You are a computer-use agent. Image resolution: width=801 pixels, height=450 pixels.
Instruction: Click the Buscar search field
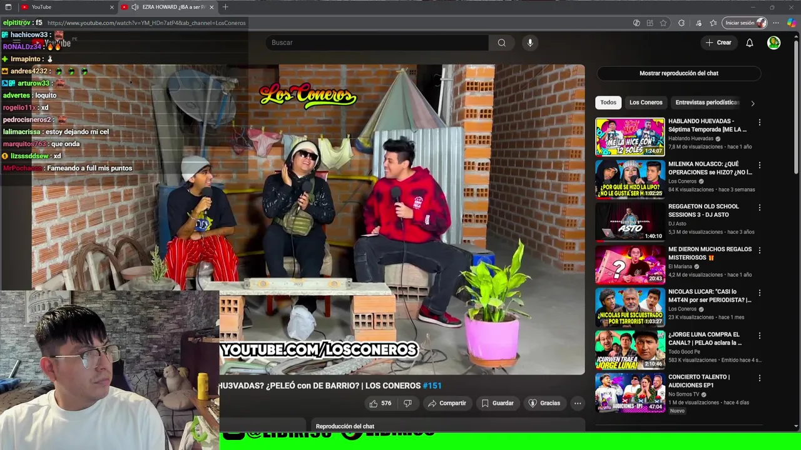(377, 42)
